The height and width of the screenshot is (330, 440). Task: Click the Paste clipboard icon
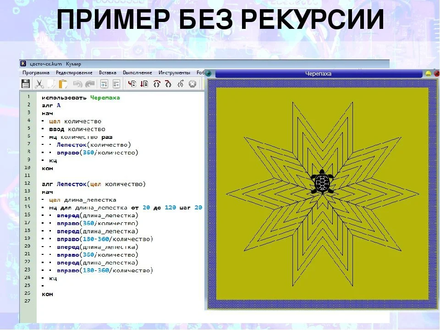[x=63, y=84]
